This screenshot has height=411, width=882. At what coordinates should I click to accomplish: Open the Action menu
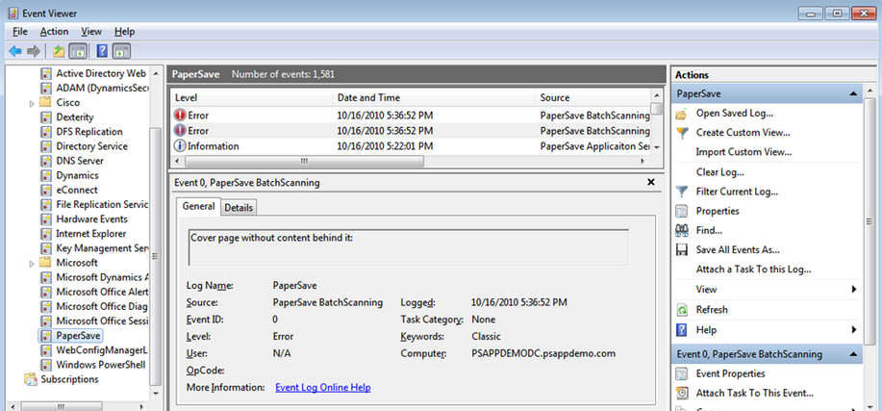point(54,32)
